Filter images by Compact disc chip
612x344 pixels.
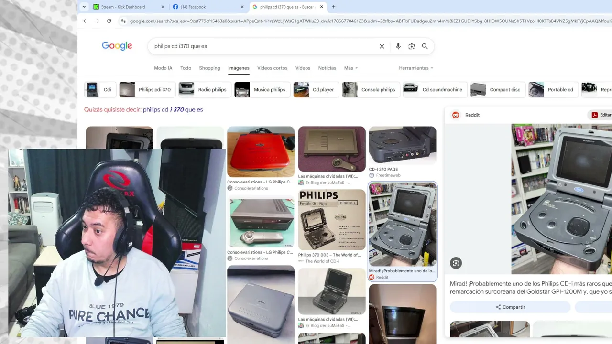pyautogui.click(x=498, y=90)
